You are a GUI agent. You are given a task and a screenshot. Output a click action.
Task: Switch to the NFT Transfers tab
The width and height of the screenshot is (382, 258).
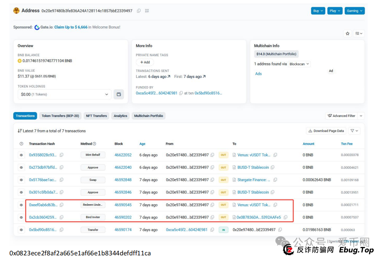(96, 116)
